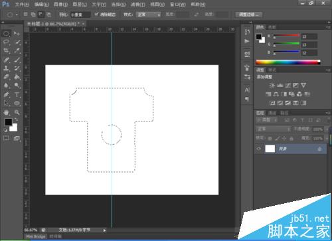Choose Add to Selection mode
This screenshot has height=241, width=332.
pyautogui.click(x=33, y=15)
